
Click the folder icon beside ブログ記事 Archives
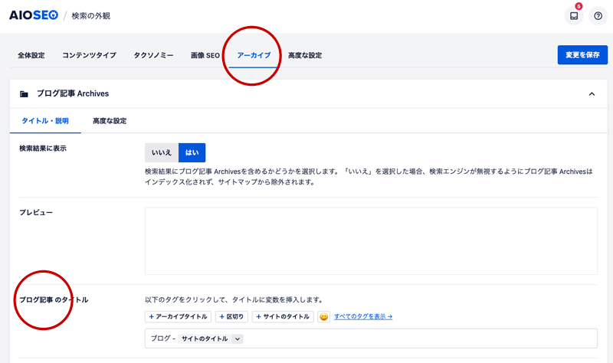click(x=25, y=93)
